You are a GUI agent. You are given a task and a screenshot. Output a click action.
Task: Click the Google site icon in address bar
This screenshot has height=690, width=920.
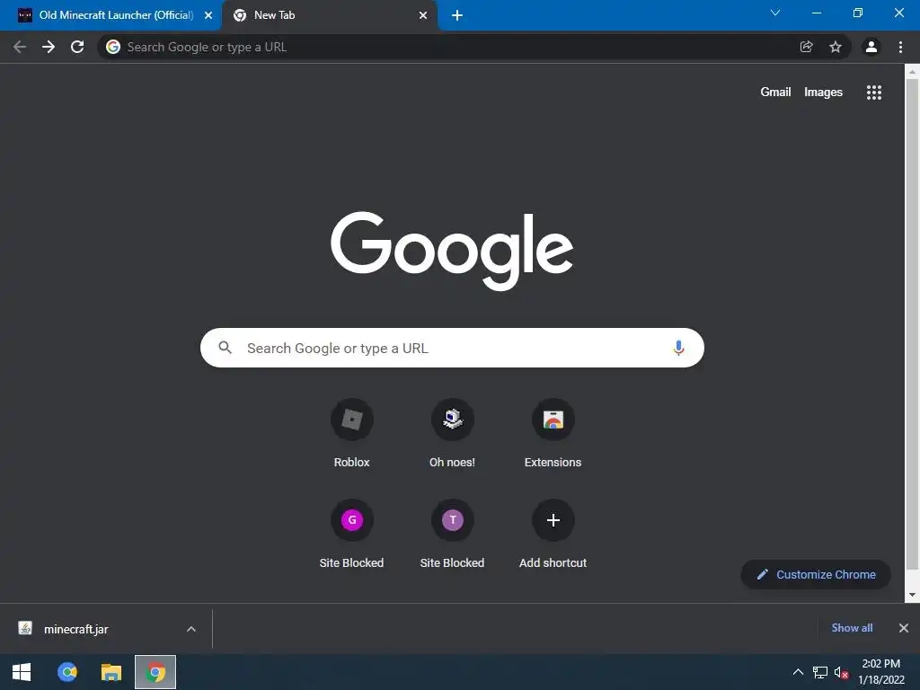[x=113, y=47]
